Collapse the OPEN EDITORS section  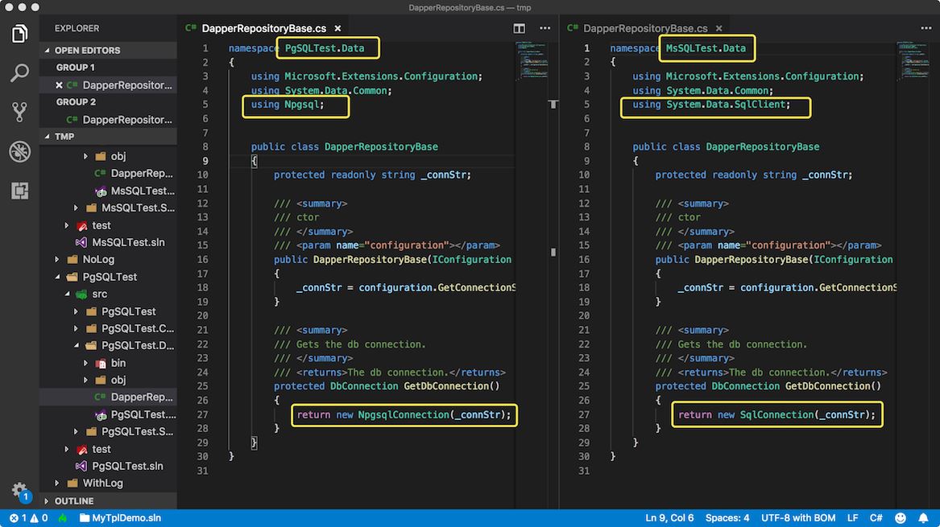87,50
